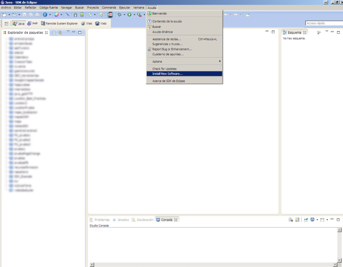Open Acerca de SDK de Eclipse
The height and width of the screenshot is (267, 343).
(x=185, y=81)
